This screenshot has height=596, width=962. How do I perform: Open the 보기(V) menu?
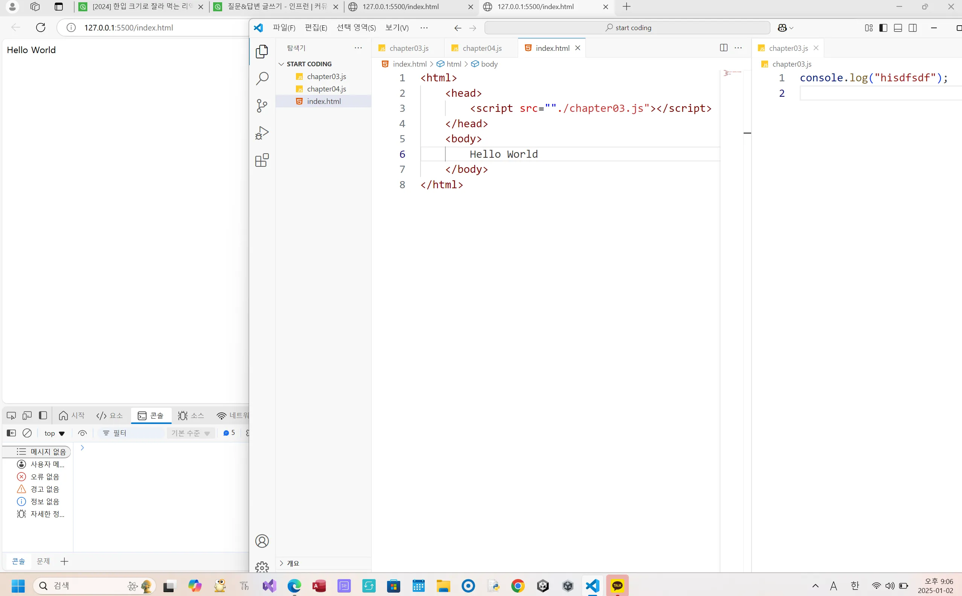click(397, 27)
